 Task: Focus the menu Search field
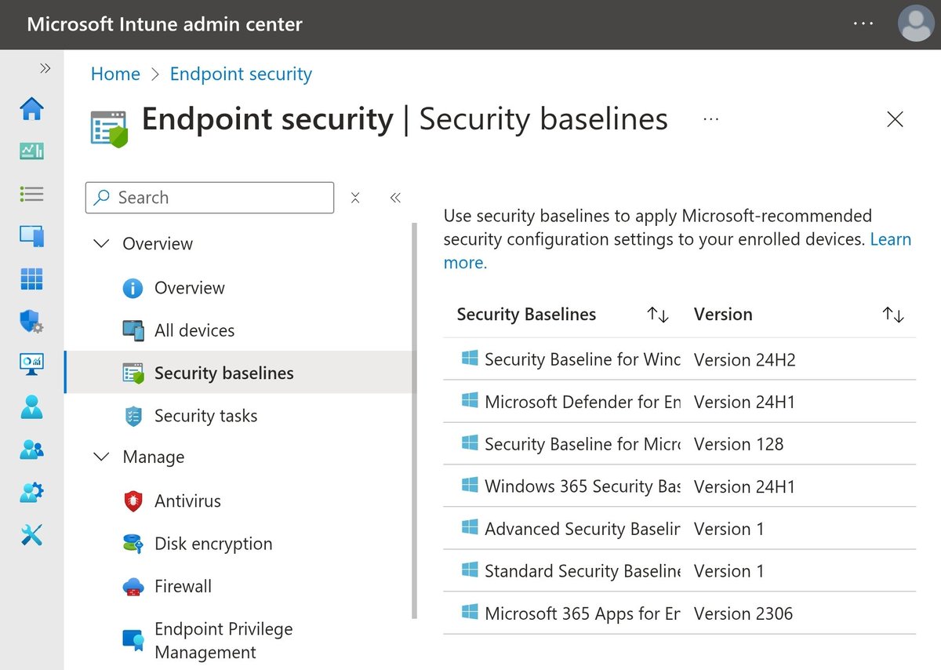(209, 198)
